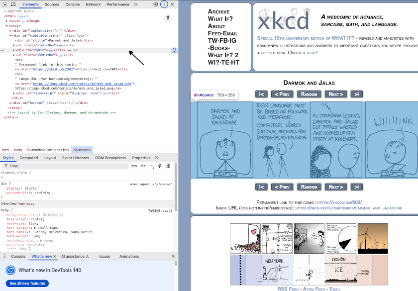Collapse the middleContainer div node

[10, 36]
